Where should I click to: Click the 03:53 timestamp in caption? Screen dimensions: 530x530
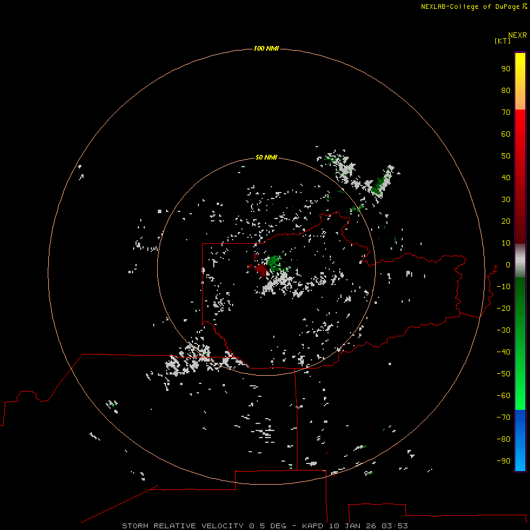point(395,526)
